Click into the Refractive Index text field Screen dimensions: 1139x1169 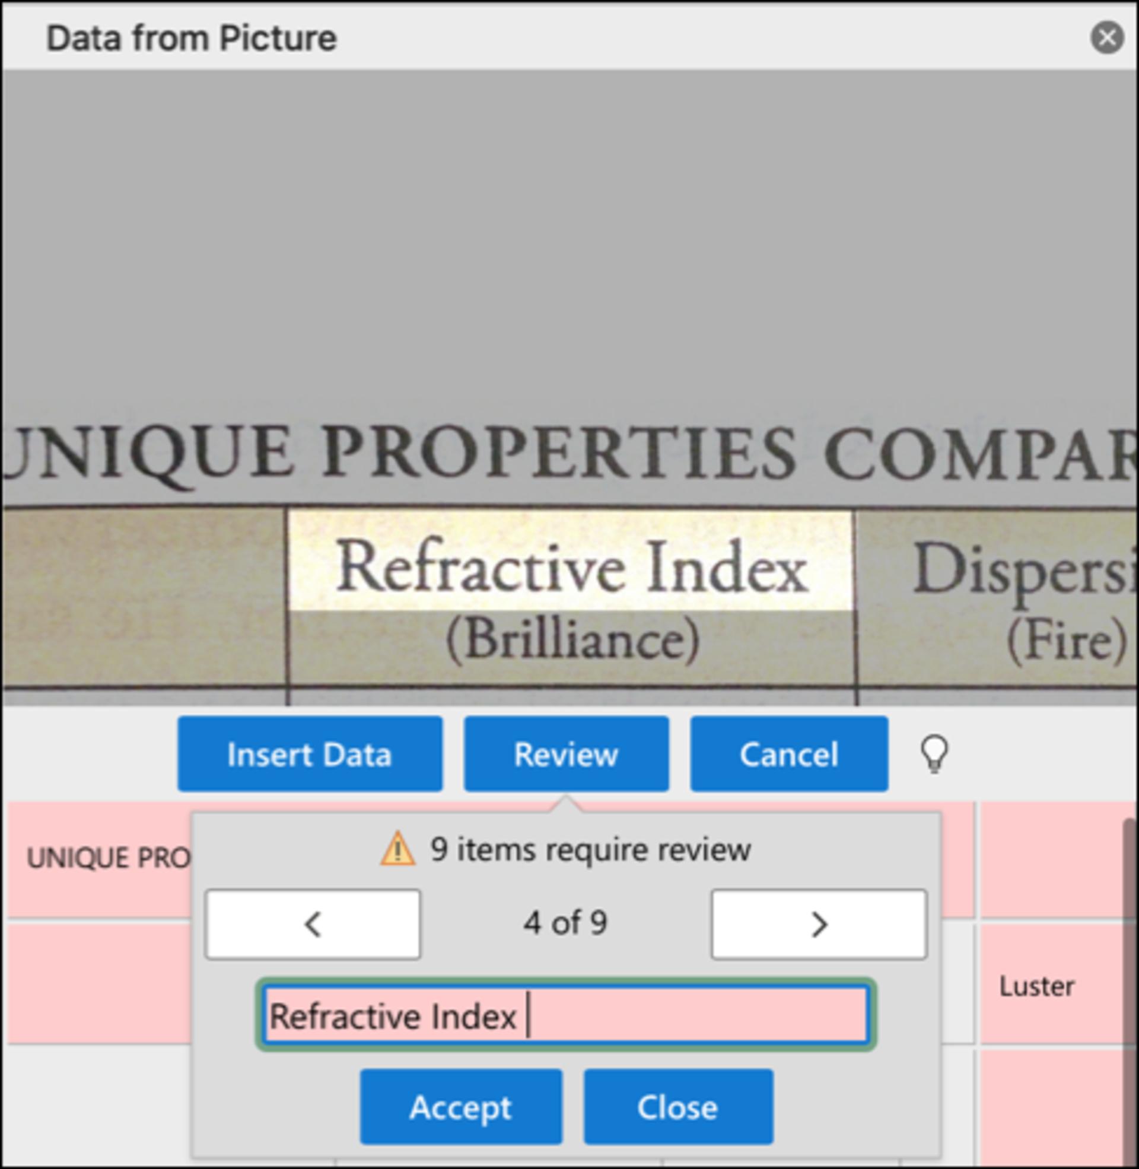(566, 1015)
